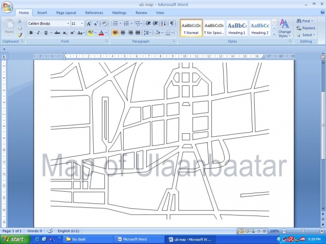Toggle Bold formatting
This screenshot has height=244, width=326.
pyautogui.click(x=31, y=33)
